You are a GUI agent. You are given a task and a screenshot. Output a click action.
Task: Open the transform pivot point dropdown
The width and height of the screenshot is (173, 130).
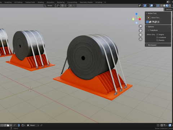tap(58, 6)
